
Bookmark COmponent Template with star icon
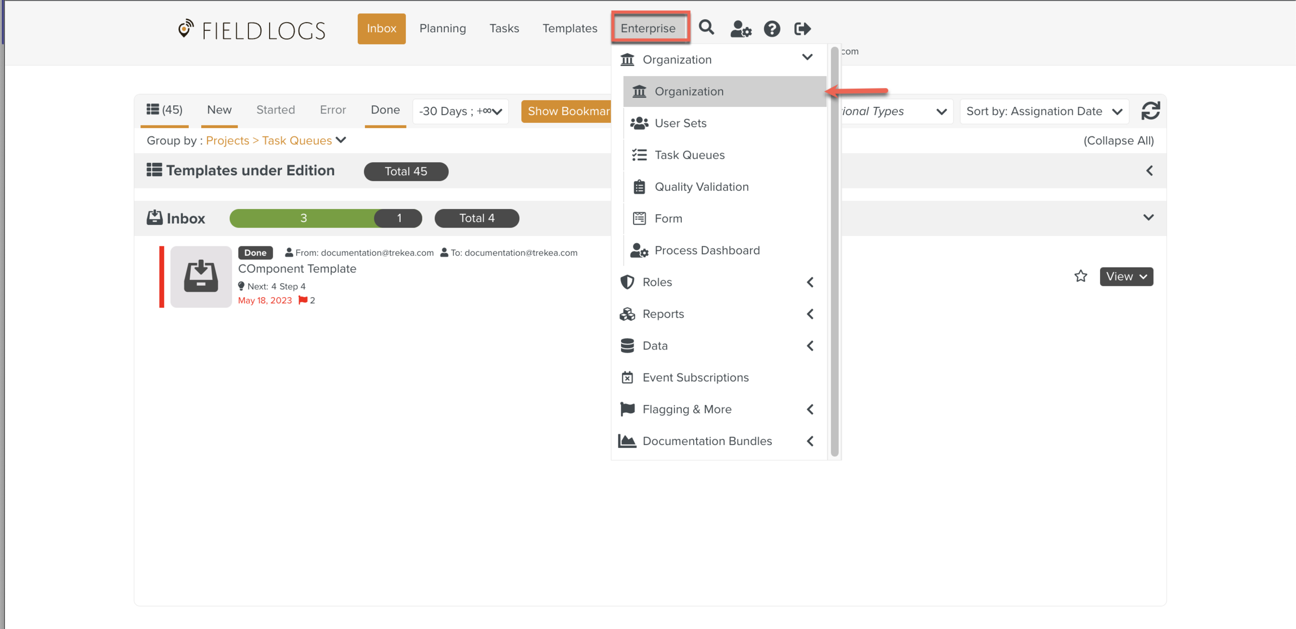(1080, 276)
